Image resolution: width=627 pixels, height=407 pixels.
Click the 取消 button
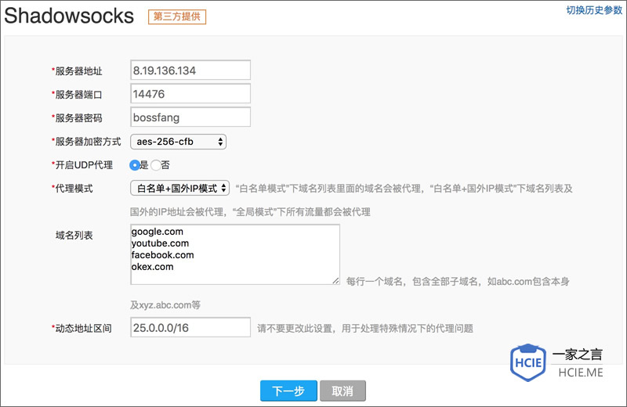(x=342, y=391)
